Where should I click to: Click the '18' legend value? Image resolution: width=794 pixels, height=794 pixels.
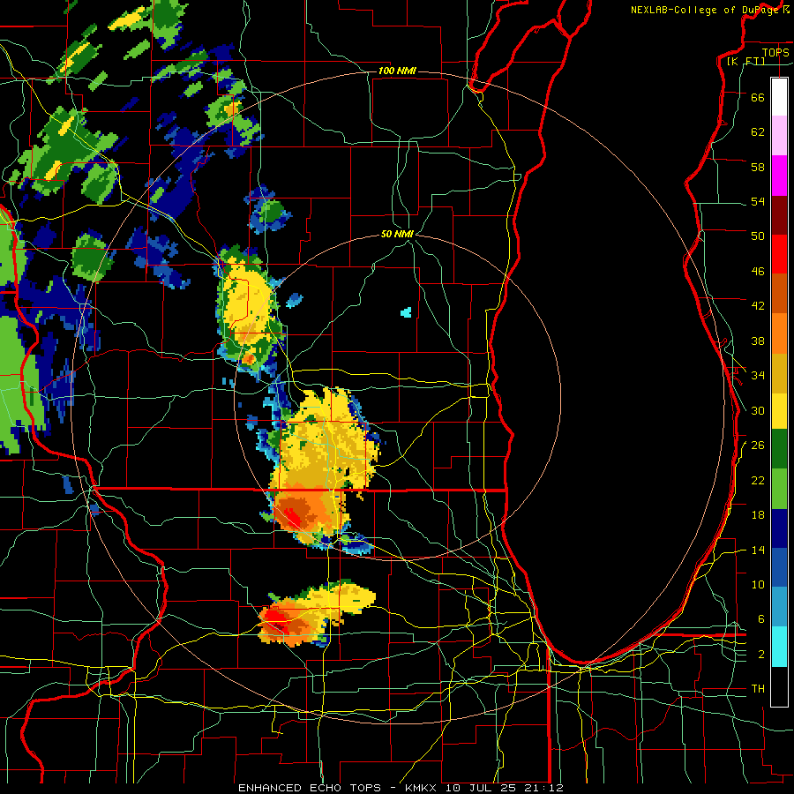pyautogui.click(x=758, y=515)
